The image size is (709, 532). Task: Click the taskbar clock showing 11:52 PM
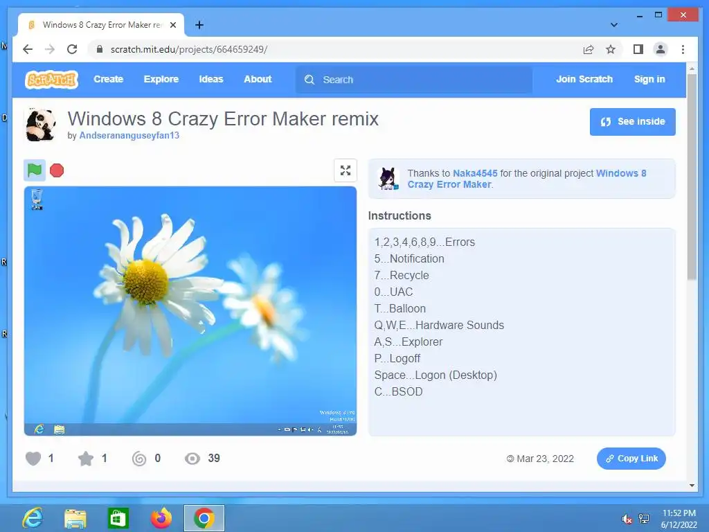(x=679, y=519)
